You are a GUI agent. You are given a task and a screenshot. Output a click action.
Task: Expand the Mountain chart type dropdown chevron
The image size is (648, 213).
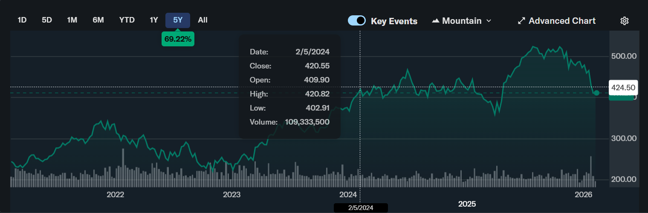coord(489,21)
